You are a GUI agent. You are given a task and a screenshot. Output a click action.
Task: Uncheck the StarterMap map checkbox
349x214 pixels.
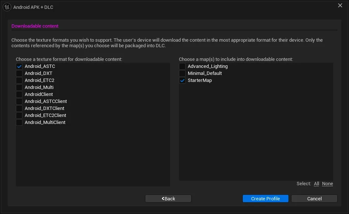pyautogui.click(x=182, y=80)
